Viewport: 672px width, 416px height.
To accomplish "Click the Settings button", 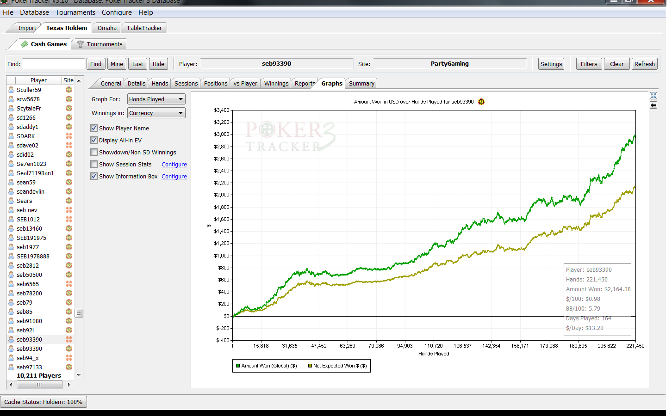I will 551,64.
